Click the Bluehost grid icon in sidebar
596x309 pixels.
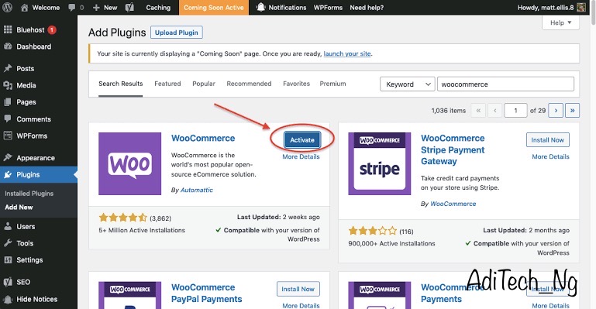pos(8,29)
